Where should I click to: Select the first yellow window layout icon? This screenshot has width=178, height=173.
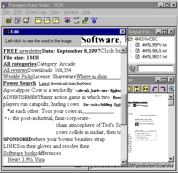tap(38, 20)
